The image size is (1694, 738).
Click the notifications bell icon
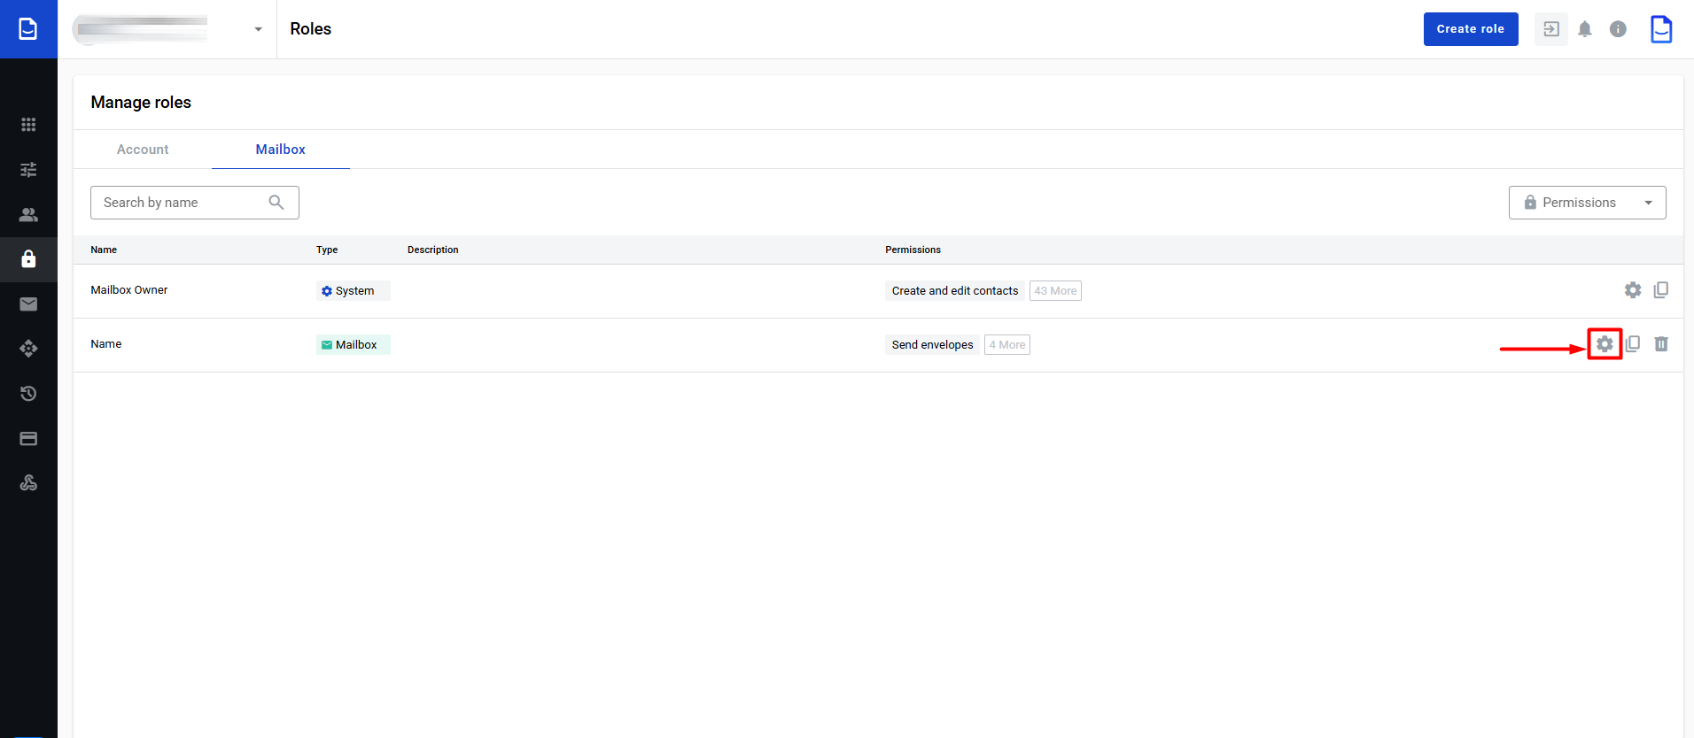(x=1585, y=29)
